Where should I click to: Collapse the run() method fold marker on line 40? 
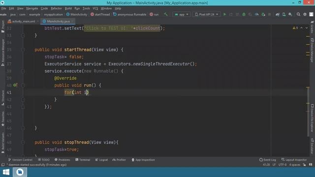pyautogui.click(x=23, y=85)
